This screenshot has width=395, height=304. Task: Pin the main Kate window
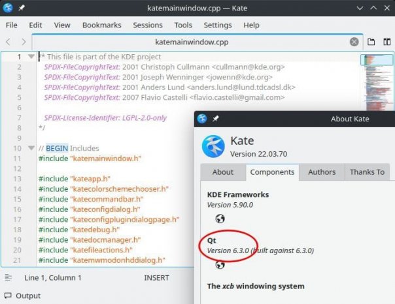pos(22,8)
